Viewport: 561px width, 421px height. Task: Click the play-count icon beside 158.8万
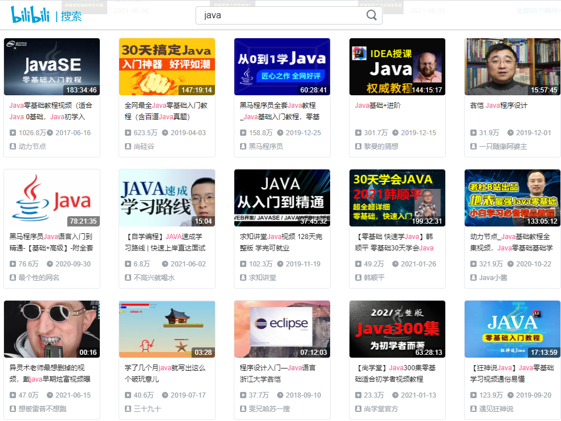coord(243,133)
